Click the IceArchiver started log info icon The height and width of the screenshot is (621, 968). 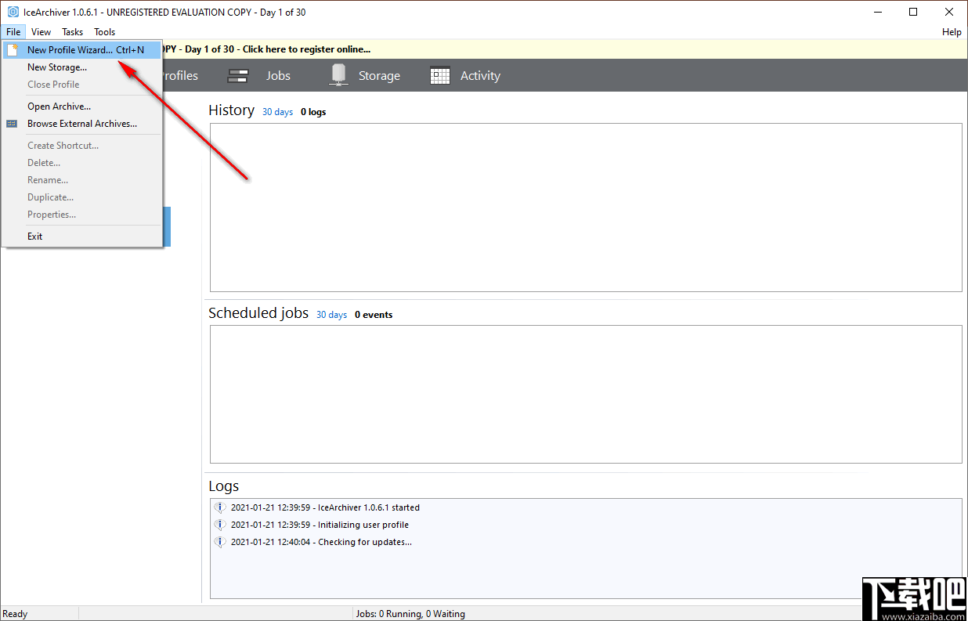(x=220, y=507)
